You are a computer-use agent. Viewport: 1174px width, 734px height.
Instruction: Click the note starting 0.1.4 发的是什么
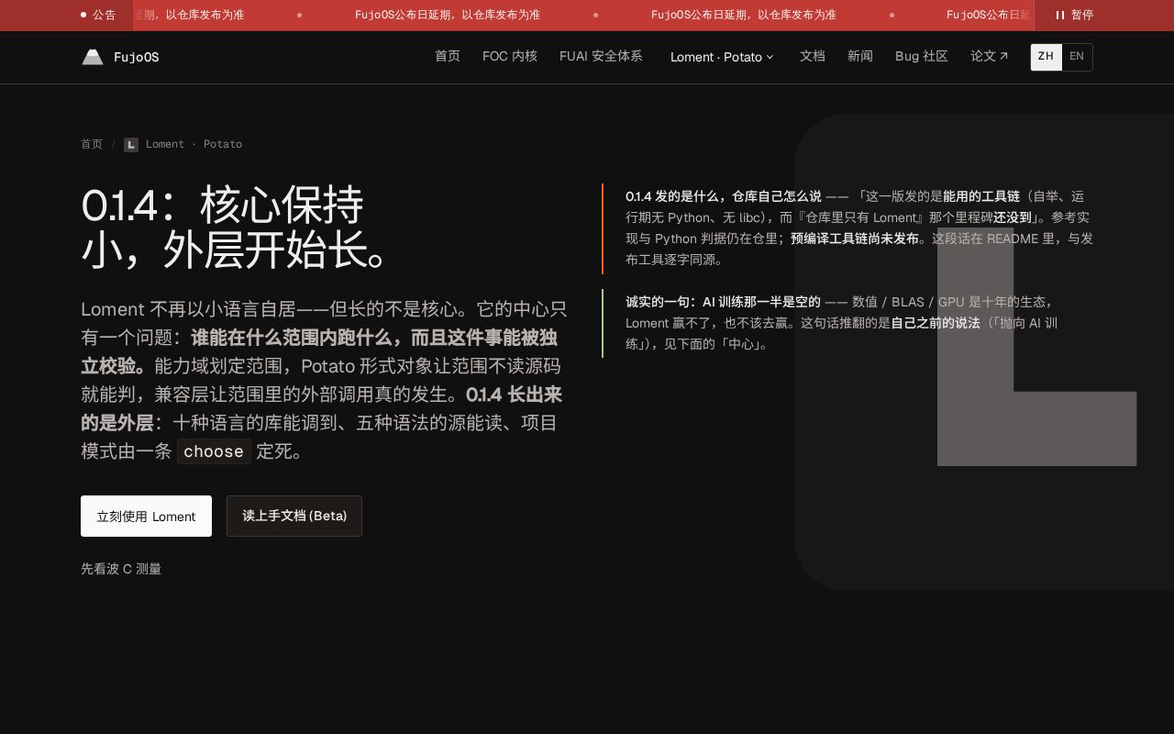tap(847, 228)
